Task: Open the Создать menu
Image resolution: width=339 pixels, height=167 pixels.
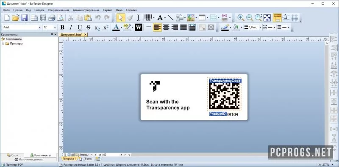Action: (x=39, y=10)
